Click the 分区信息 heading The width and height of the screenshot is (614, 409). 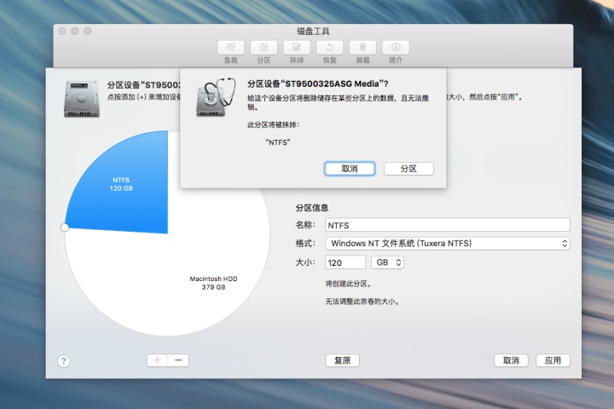click(312, 208)
